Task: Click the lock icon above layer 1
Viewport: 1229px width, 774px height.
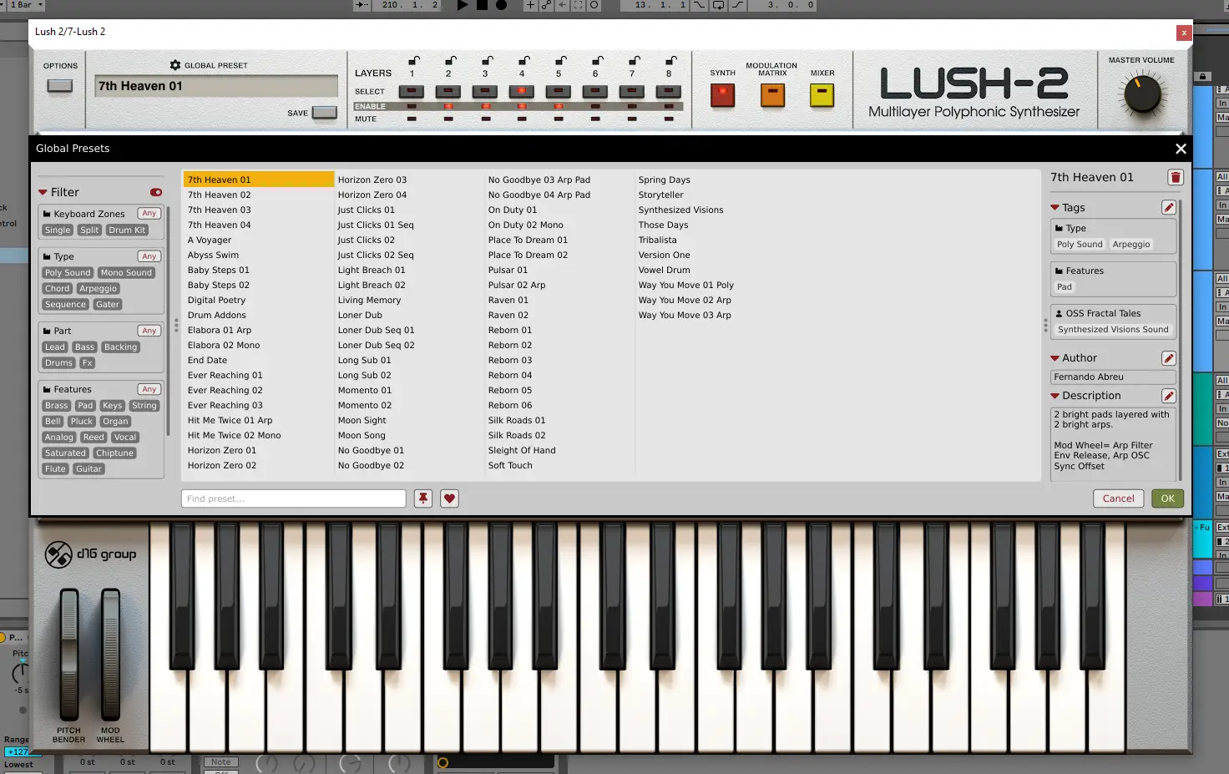Action: (x=412, y=61)
